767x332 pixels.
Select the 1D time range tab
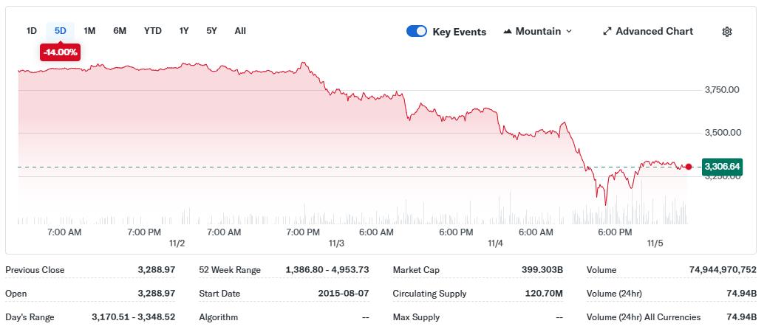32,31
